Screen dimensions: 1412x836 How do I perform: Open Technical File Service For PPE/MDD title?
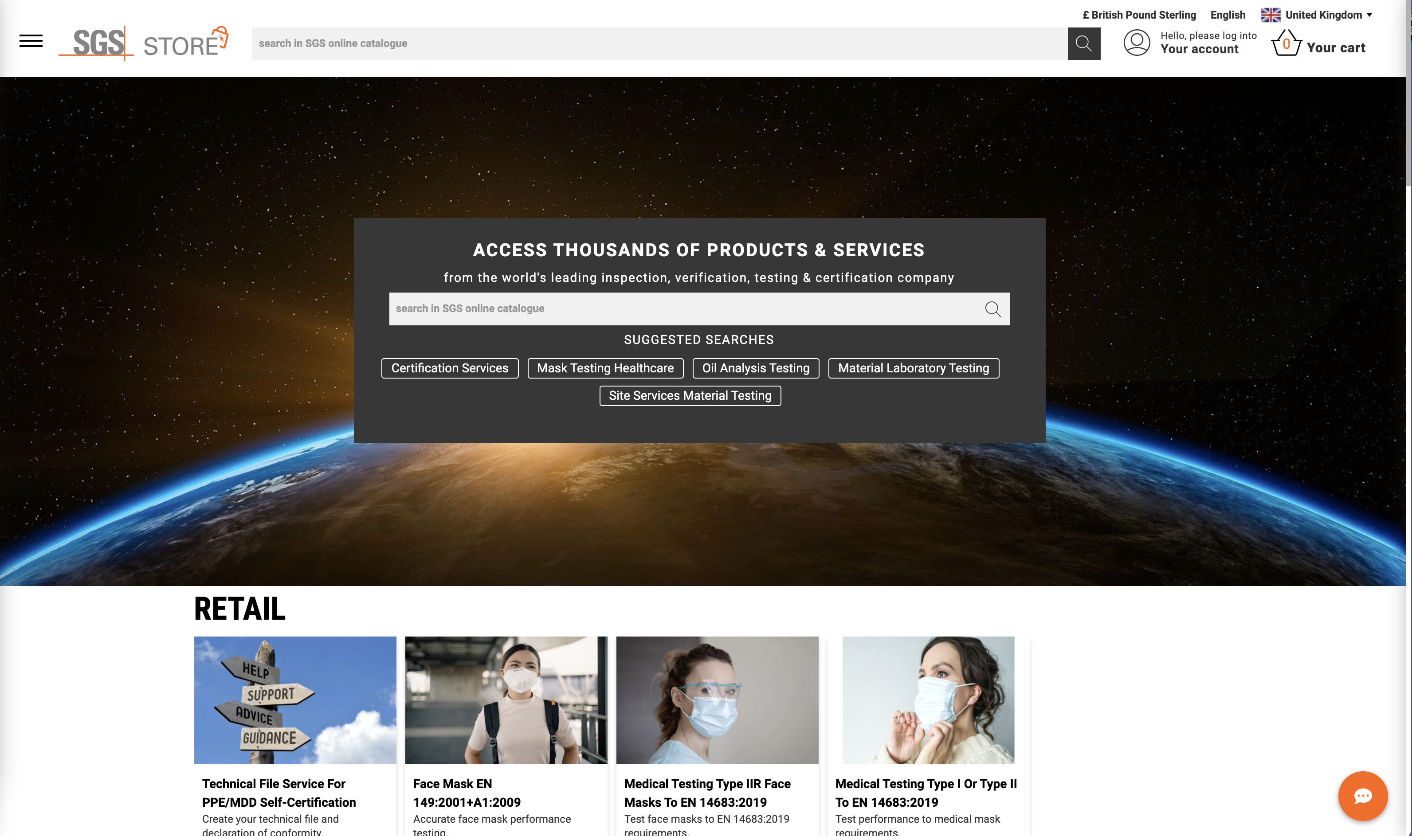(279, 793)
